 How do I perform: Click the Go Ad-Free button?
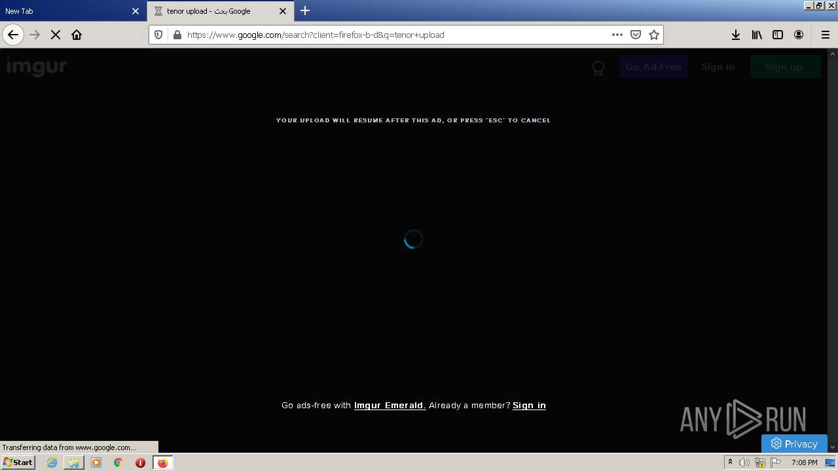653,67
